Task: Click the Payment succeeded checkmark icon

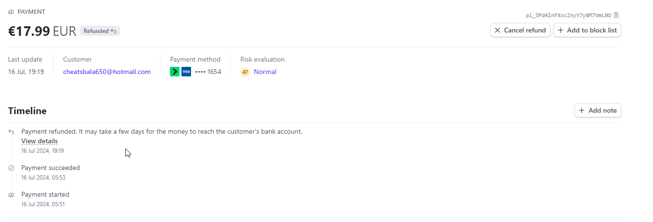Action: point(11,168)
